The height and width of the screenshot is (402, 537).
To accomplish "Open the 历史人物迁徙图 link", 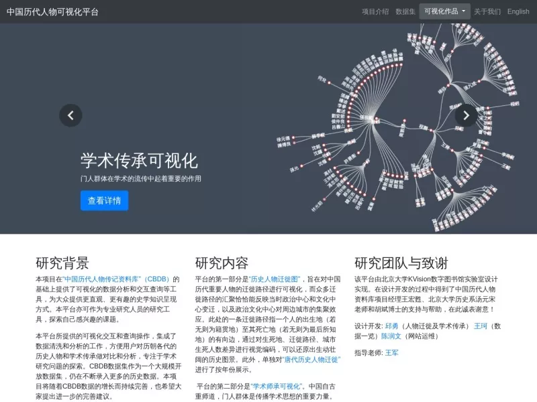I will click(275, 279).
